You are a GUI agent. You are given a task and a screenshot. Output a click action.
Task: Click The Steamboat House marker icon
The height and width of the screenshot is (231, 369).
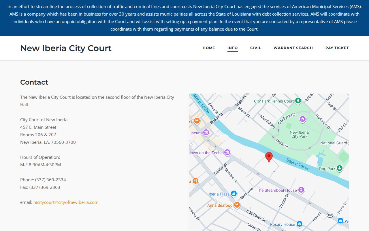pyautogui.click(x=301, y=190)
